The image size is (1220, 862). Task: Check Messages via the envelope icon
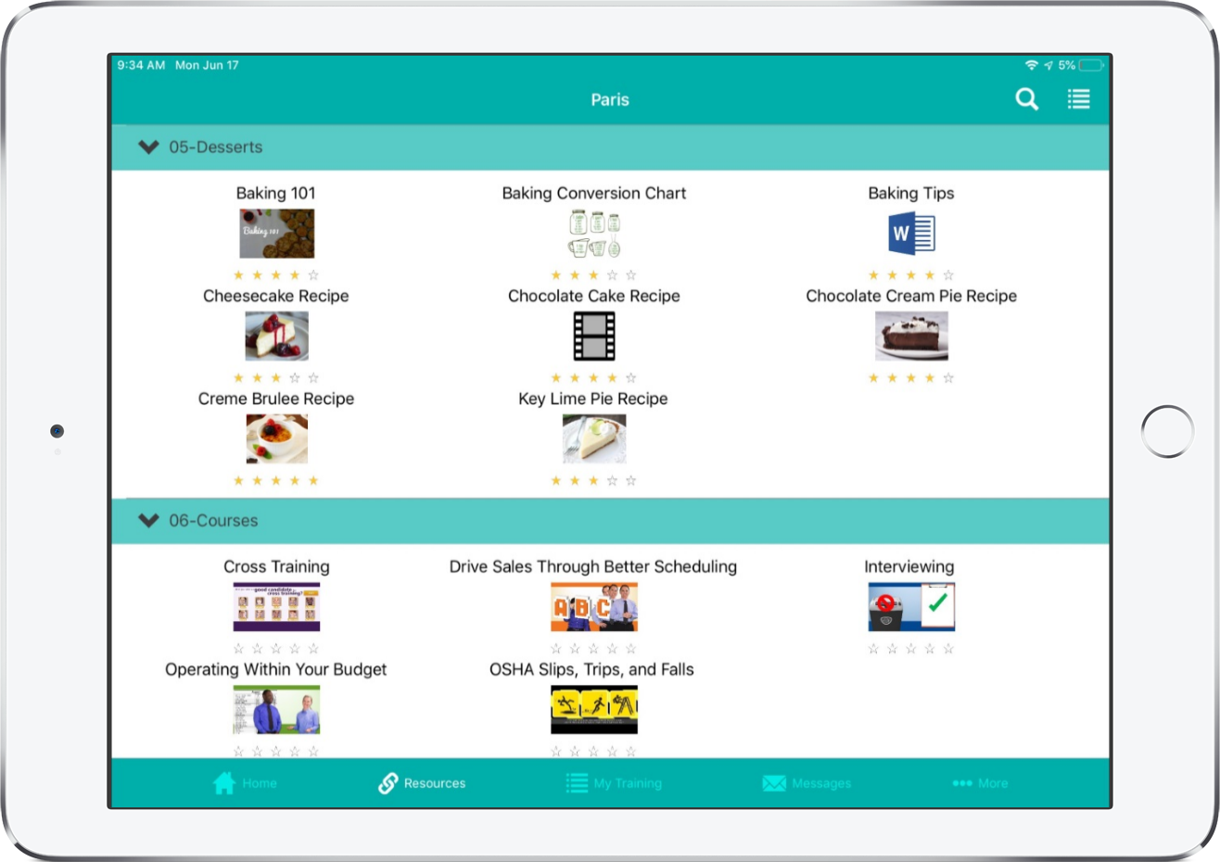(x=774, y=782)
